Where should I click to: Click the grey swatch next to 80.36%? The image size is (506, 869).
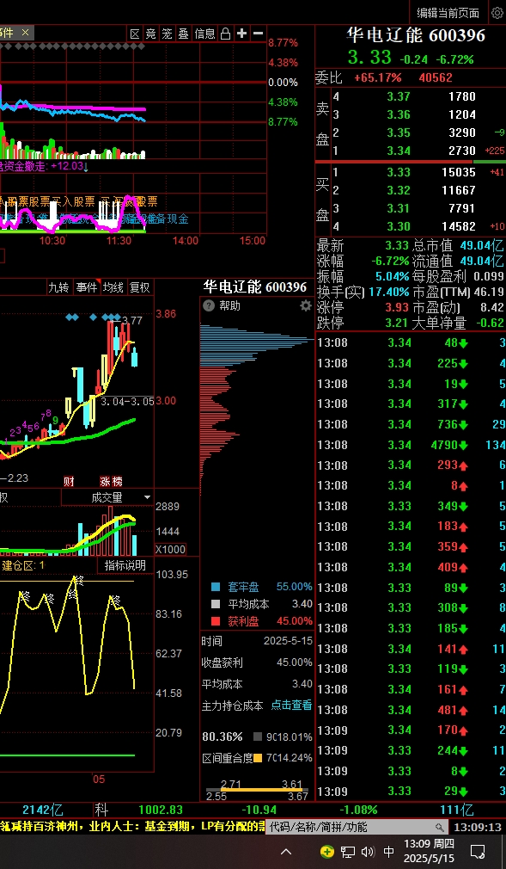[x=258, y=737]
